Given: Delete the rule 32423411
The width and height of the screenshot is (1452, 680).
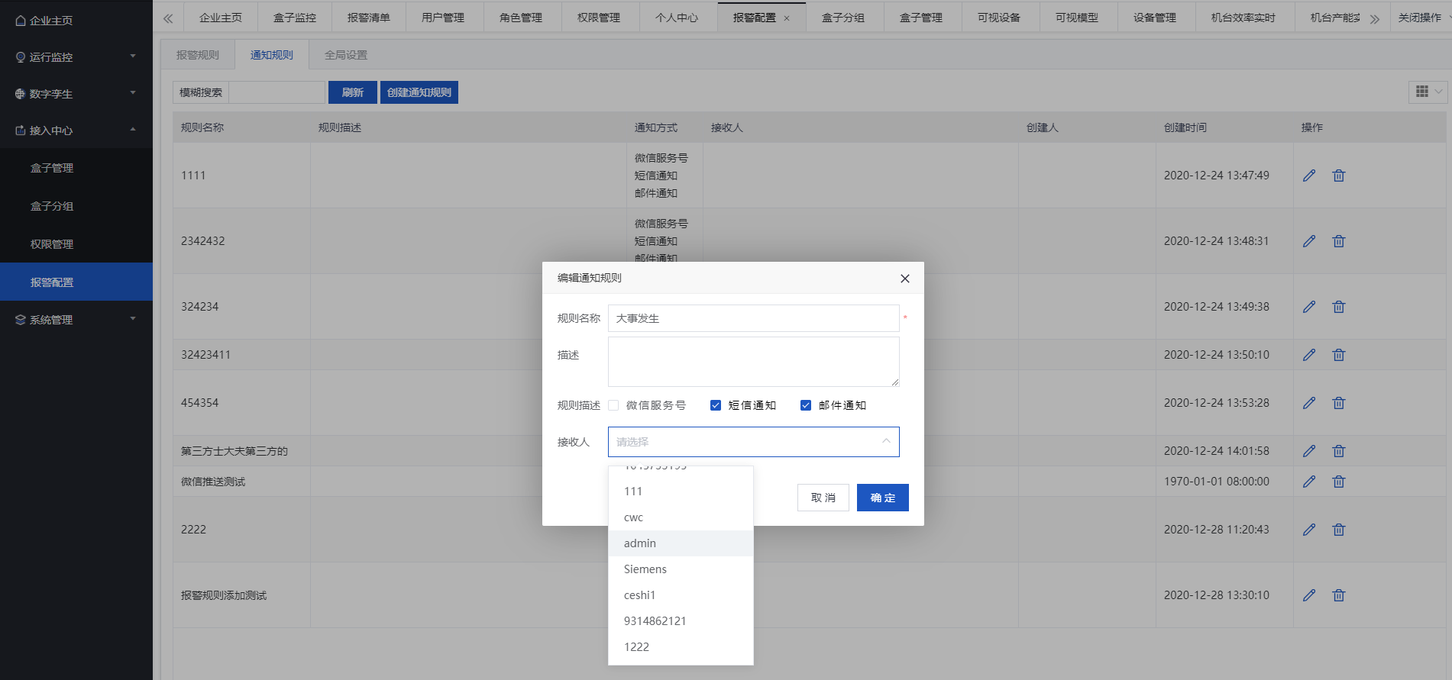Looking at the screenshot, I should [x=1339, y=355].
